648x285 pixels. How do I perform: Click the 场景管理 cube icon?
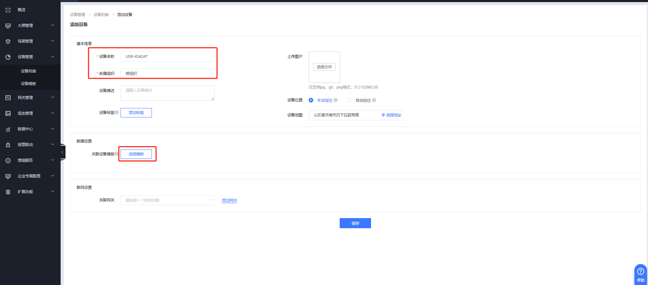tap(8, 41)
